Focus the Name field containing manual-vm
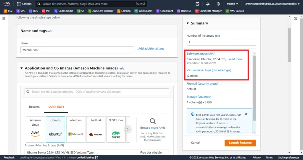 (77, 50)
